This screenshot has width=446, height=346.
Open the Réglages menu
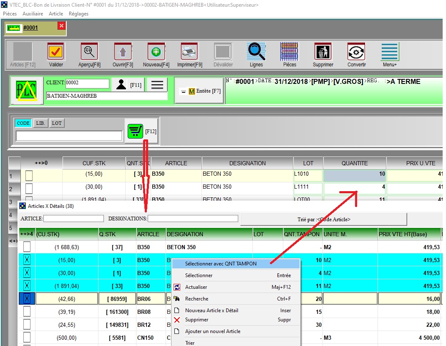pos(78,14)
